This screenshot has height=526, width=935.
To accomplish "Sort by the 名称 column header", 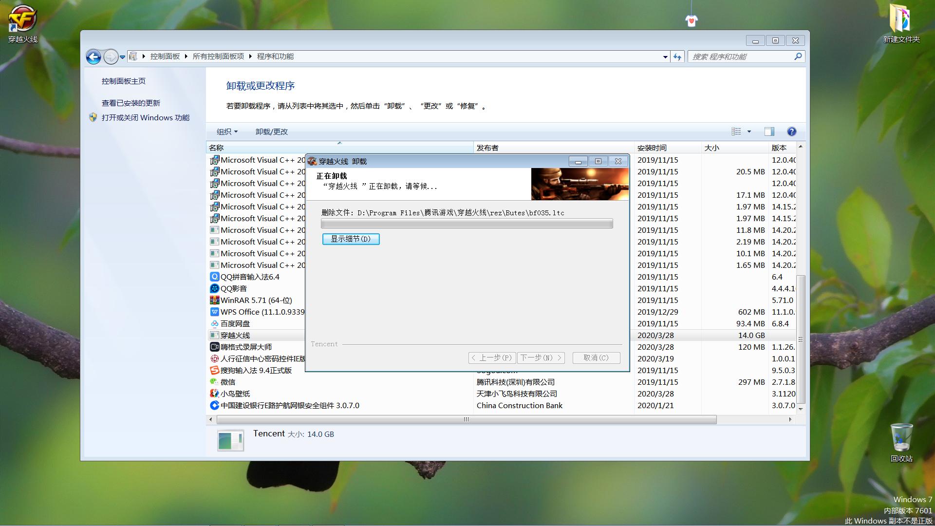I will tap(339, 148).
